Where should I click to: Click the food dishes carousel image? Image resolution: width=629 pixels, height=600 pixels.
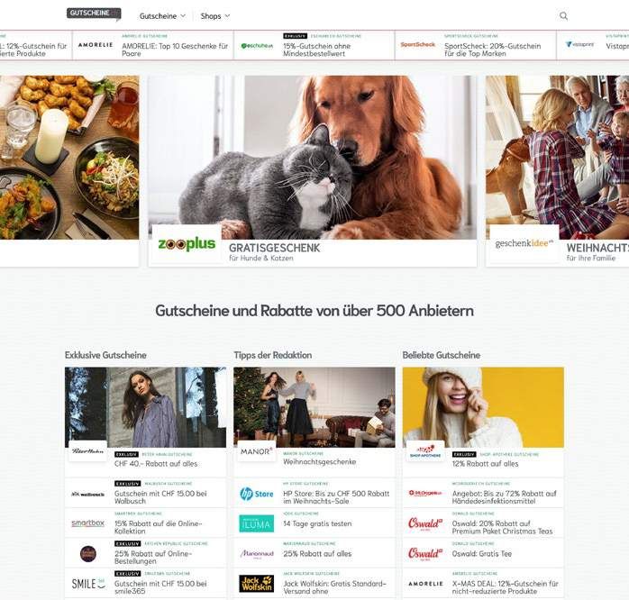[x=69, y=158]
